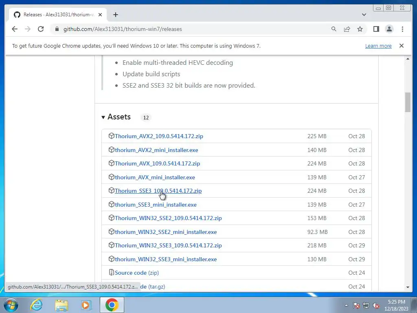Click the assets count badge 12
417x313 pixels.
146,117
